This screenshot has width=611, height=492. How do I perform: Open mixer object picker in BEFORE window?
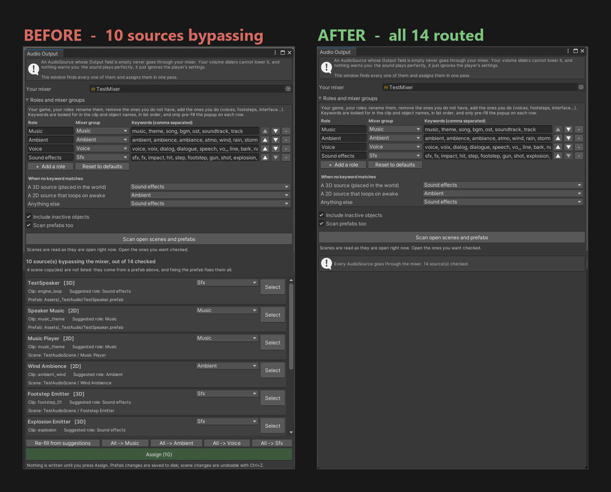(x=288, y=89)
